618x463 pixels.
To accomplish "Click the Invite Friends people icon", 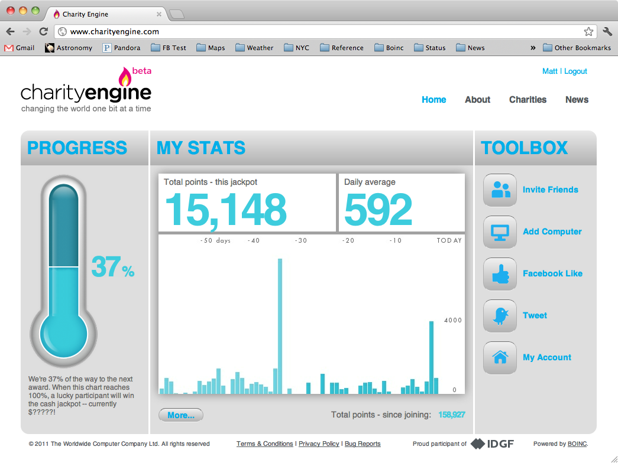I will click(x=500, y=190).
